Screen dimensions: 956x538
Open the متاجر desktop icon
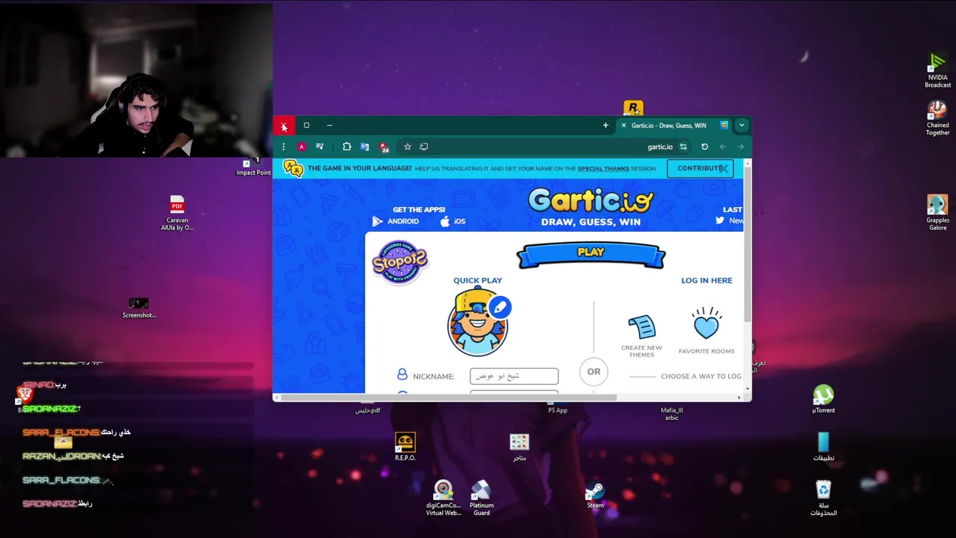[x=519, y=447]
